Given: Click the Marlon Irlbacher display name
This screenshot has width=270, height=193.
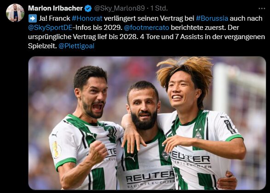Looking at the screenshot, I should tap(56, 8).
